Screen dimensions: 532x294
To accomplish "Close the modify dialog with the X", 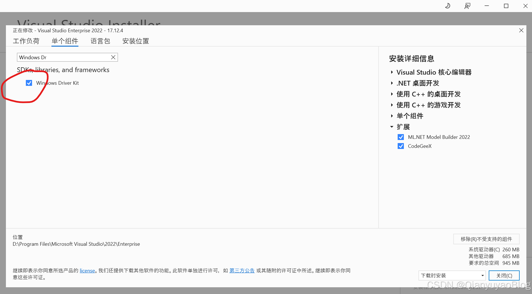I will pos(521,30).
